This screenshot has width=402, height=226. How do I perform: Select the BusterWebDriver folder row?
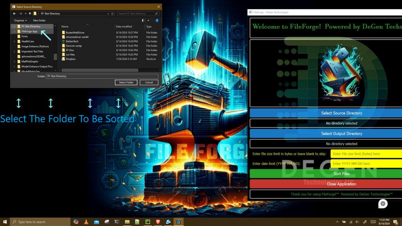(x=110, y=32)
